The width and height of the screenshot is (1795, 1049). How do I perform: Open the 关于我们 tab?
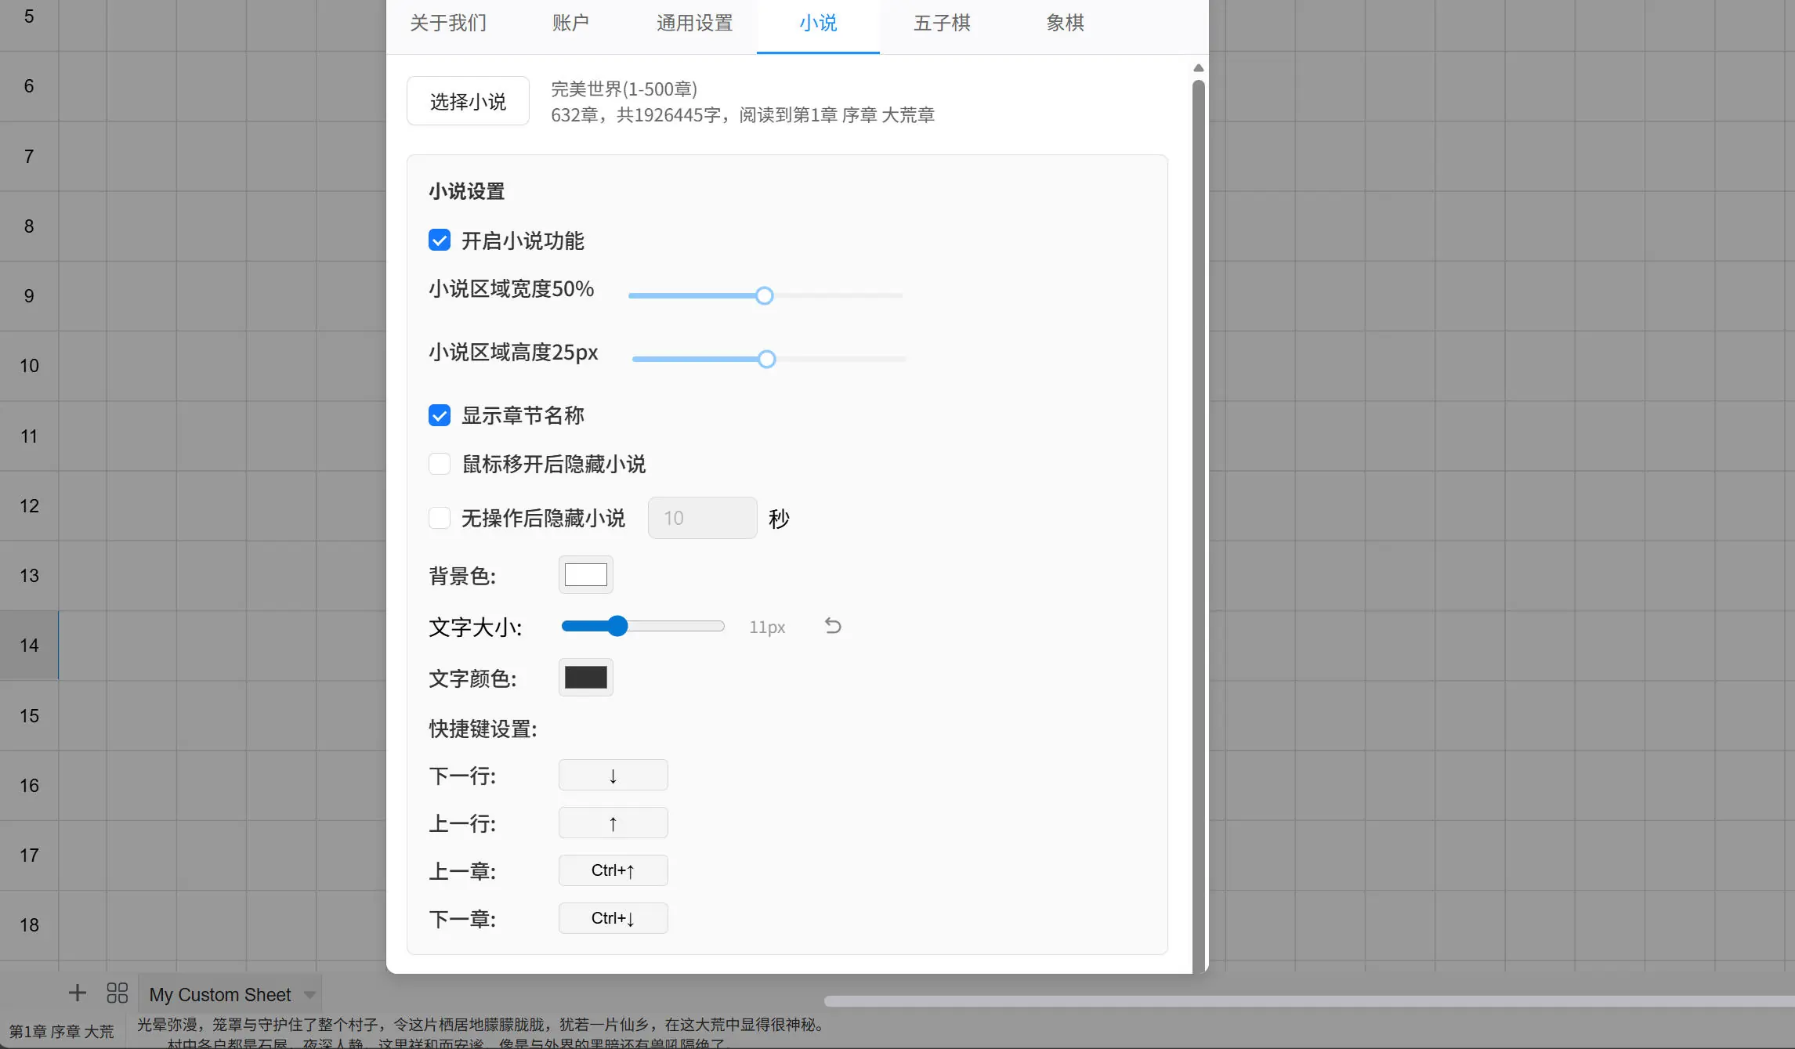point(447,23)
